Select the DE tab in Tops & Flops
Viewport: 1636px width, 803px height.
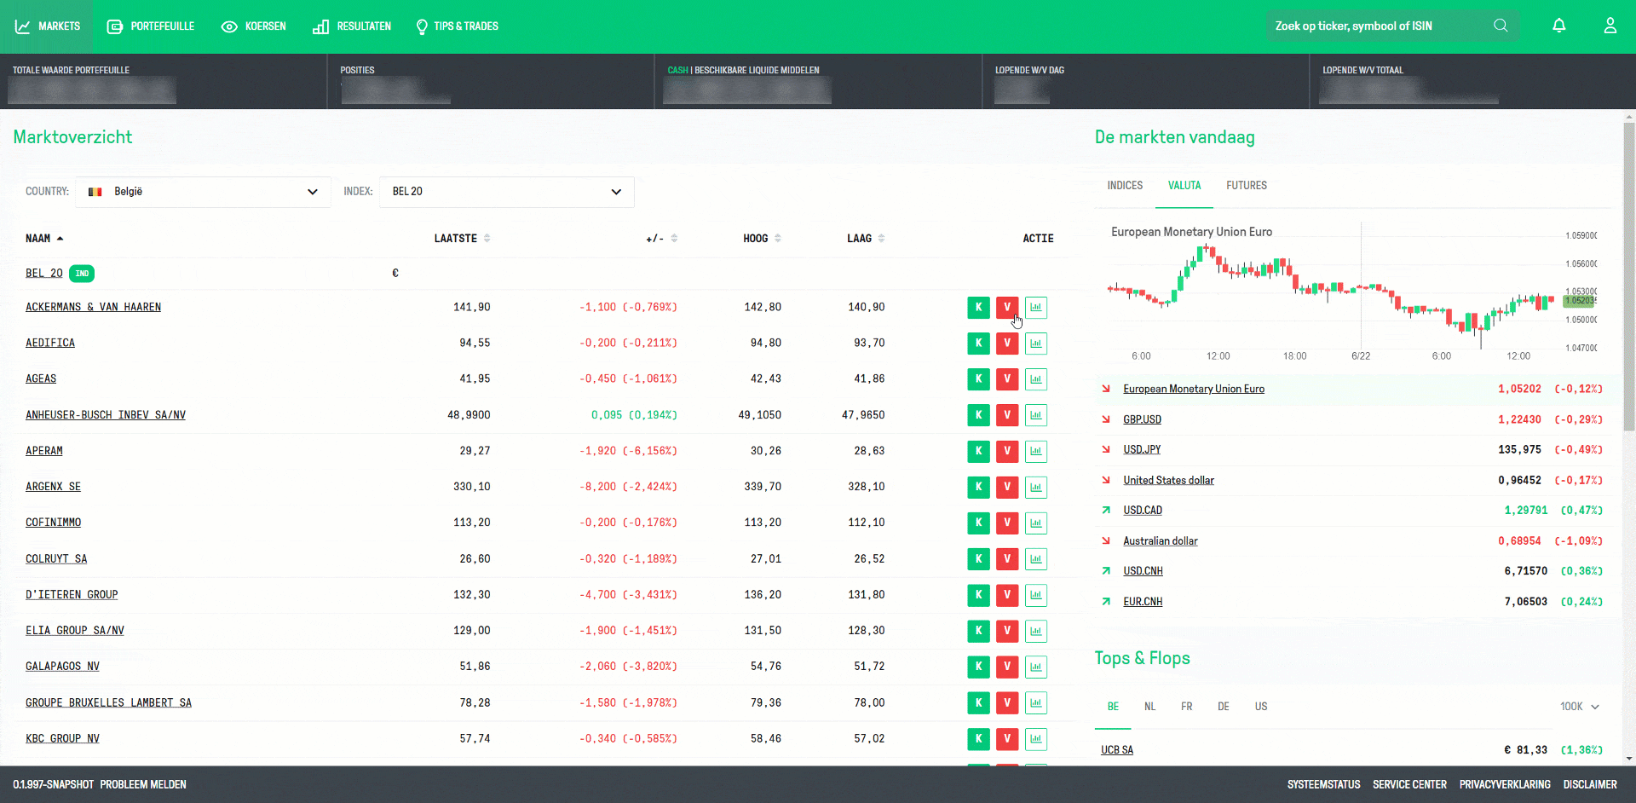(1224, 707)
